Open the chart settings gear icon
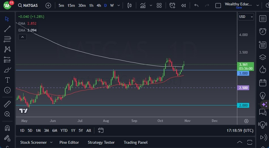The image size is (269, 148). 246,121
